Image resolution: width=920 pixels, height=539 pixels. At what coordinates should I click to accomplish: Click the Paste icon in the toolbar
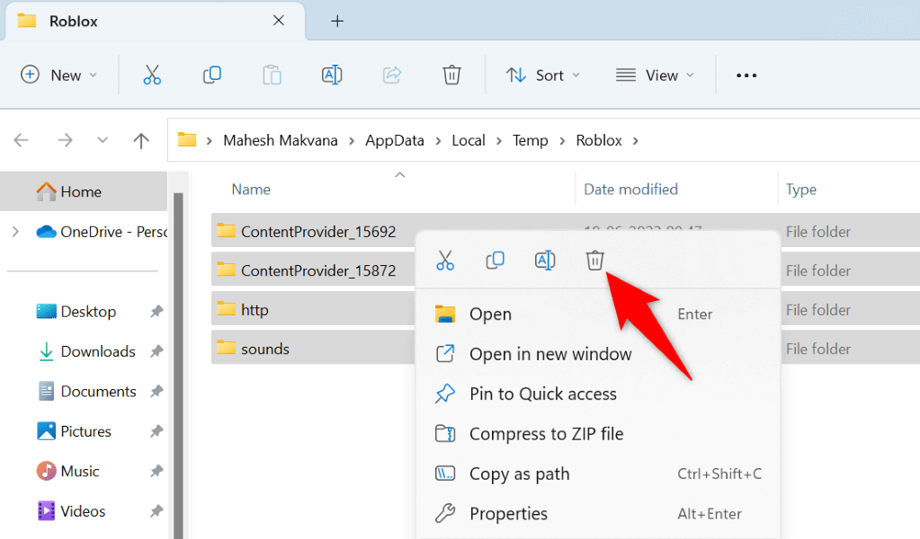click(272, 75)
